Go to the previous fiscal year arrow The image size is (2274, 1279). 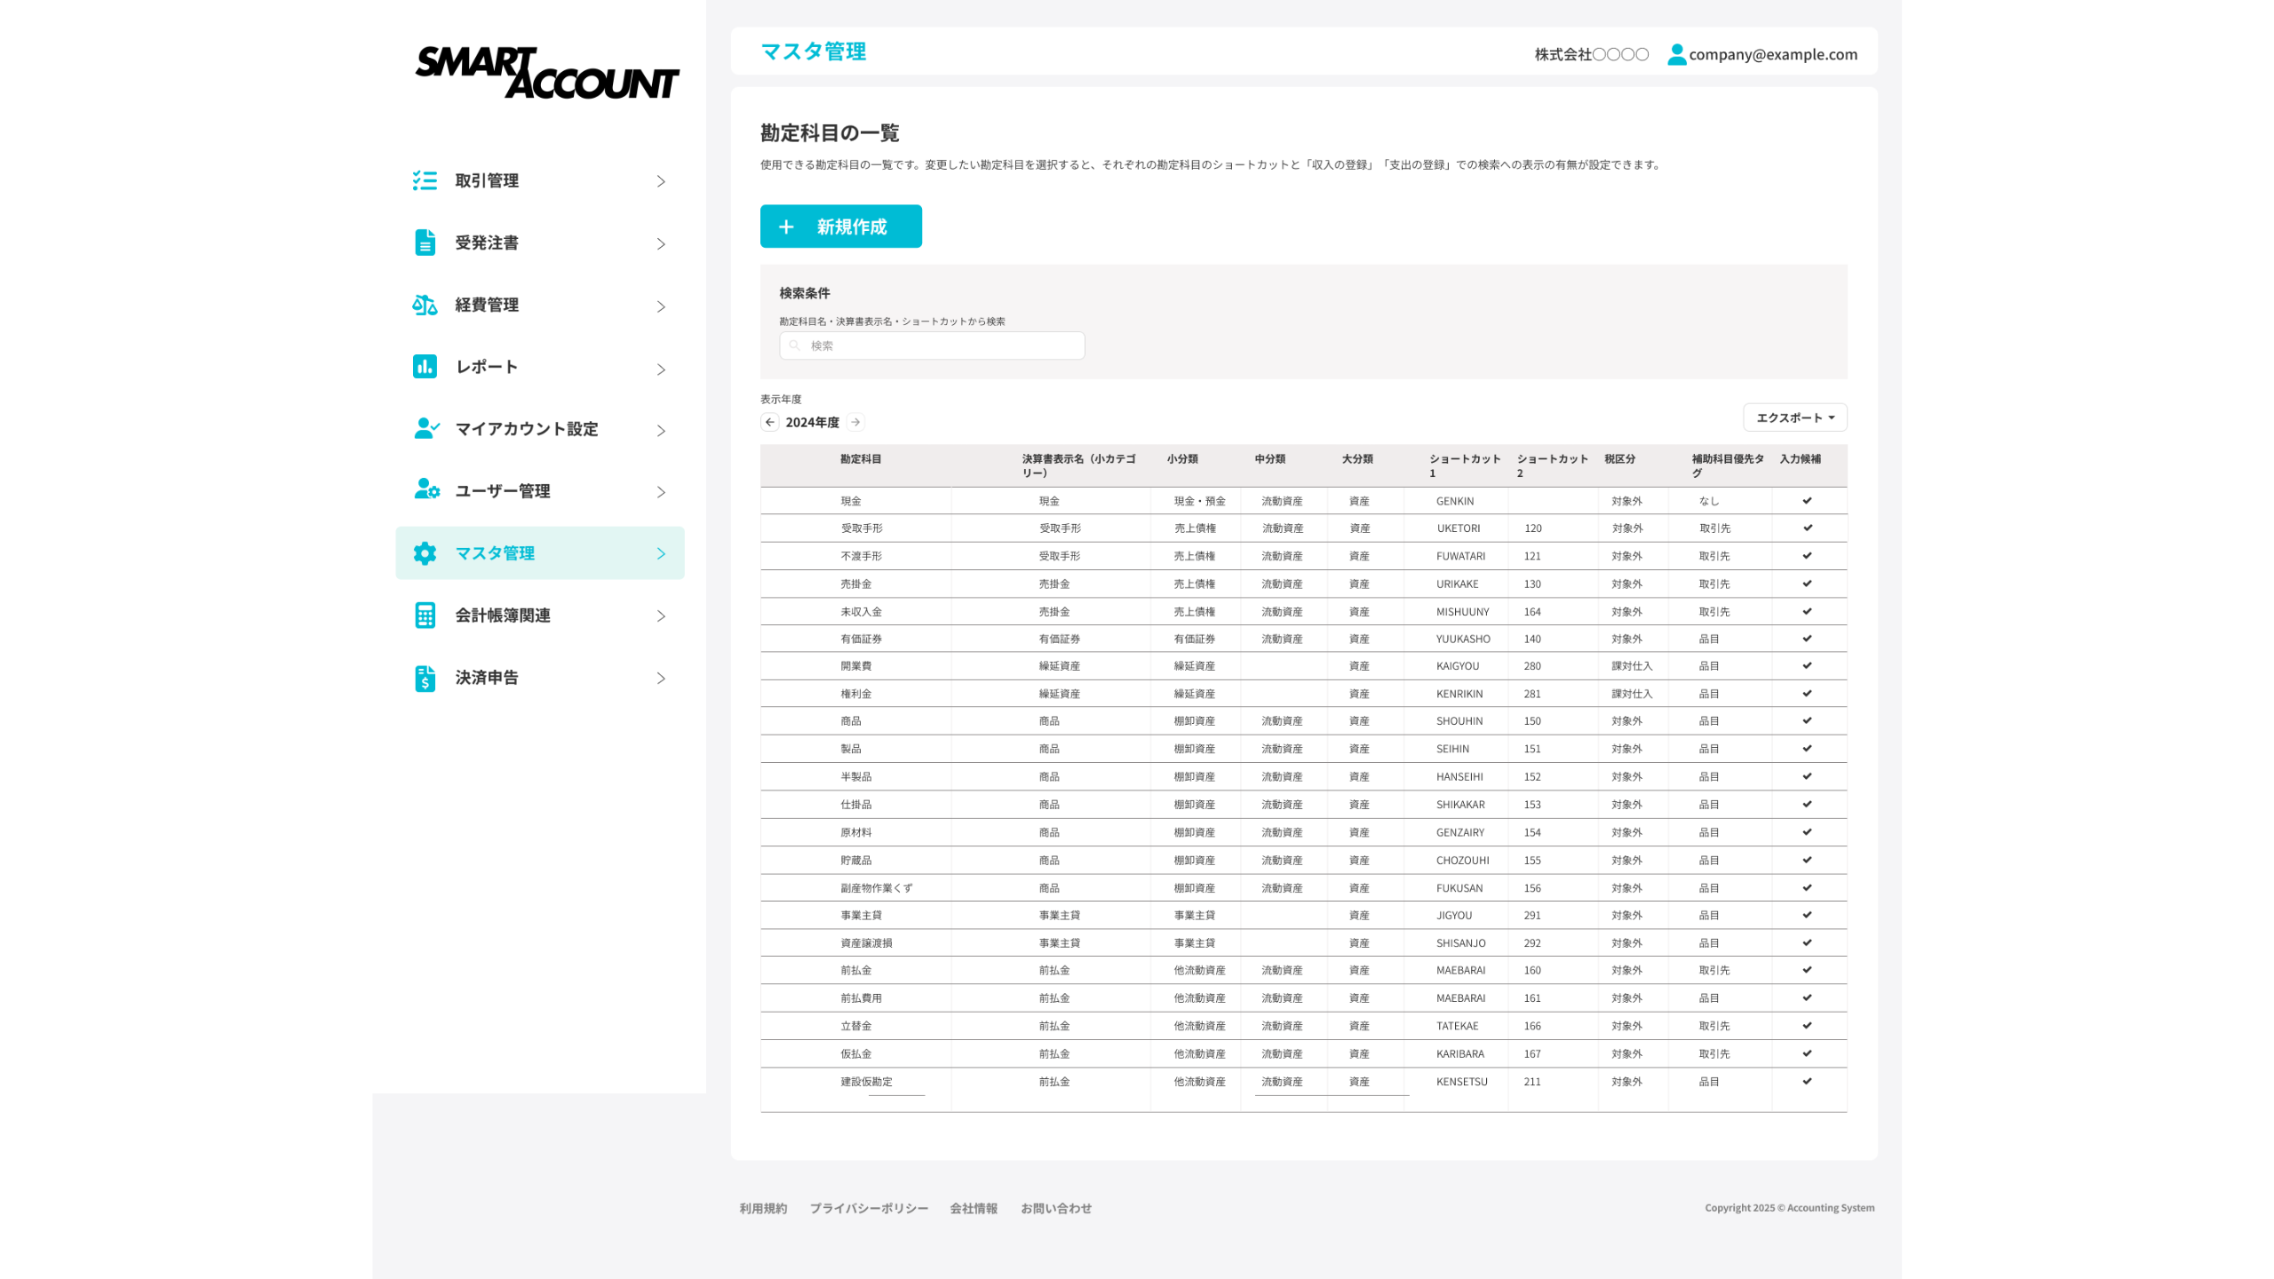770,422
